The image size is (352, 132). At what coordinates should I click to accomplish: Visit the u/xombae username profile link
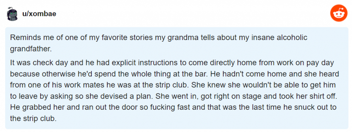39,14
